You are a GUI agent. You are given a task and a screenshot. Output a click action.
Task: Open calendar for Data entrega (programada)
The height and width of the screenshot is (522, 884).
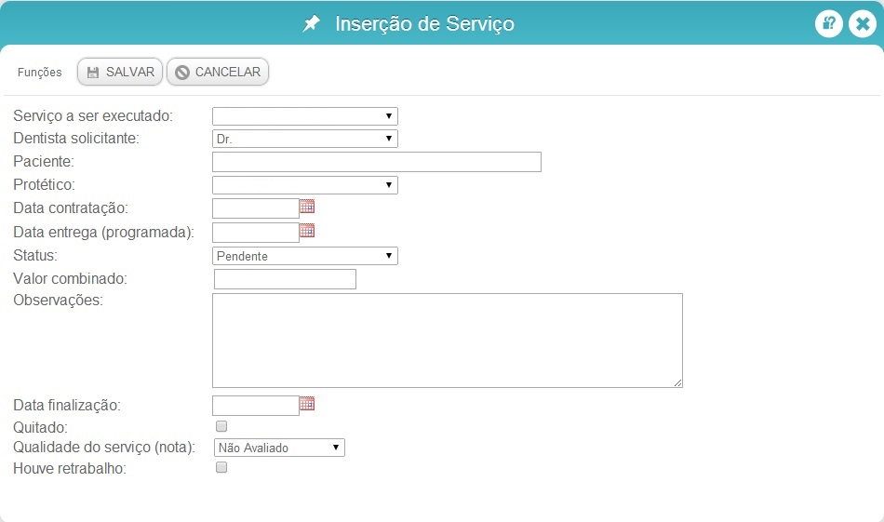(307, 230)
